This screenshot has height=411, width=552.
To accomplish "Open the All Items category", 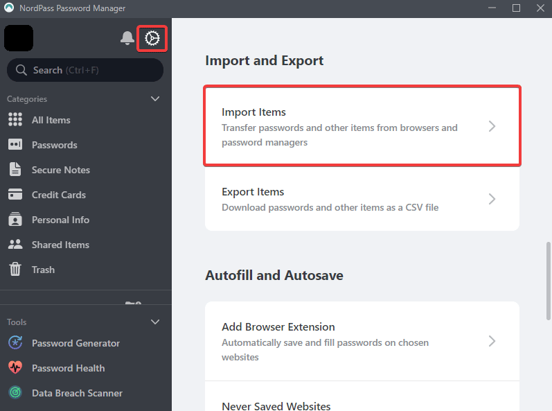I will 86,120.
